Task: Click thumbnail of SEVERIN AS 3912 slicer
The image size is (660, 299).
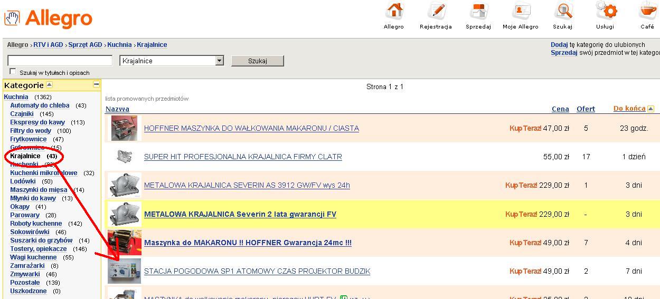Action: point(125,185)
